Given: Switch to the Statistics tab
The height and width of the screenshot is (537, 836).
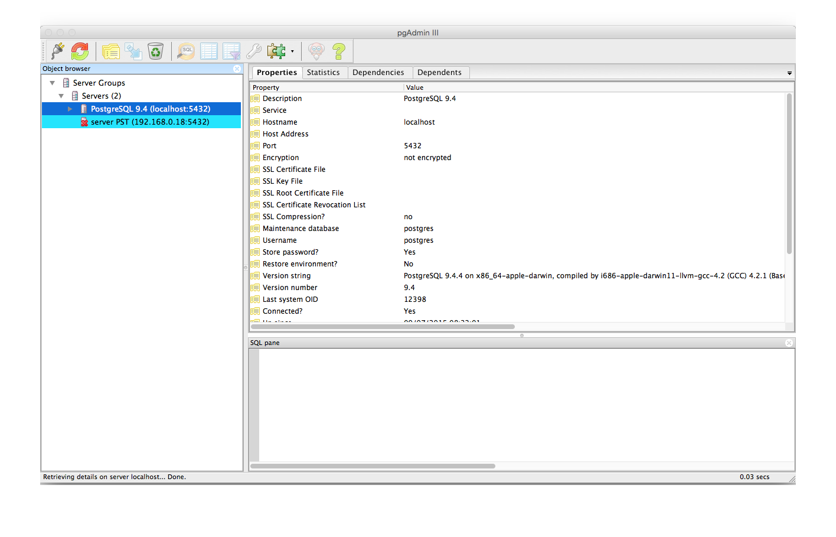Looking at the screenshot, I should tap(324, 73).
